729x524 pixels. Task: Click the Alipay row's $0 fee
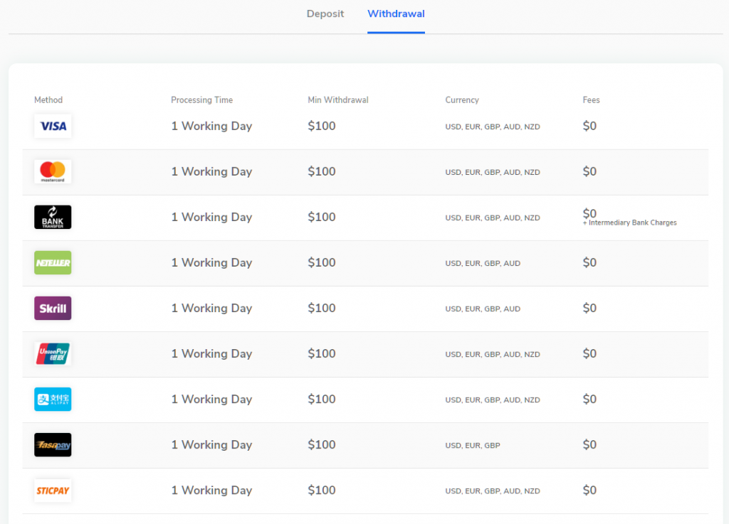[x=589, y=399]
